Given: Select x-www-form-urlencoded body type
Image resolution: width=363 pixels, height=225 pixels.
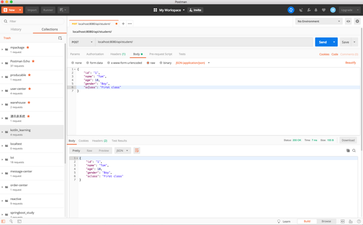Looking at the screenshot, I should click(x=108, y=63).
